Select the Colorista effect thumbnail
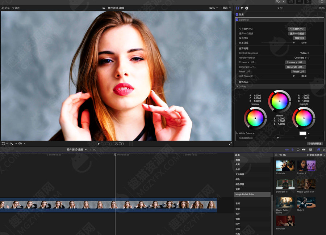 coord(285,166)
